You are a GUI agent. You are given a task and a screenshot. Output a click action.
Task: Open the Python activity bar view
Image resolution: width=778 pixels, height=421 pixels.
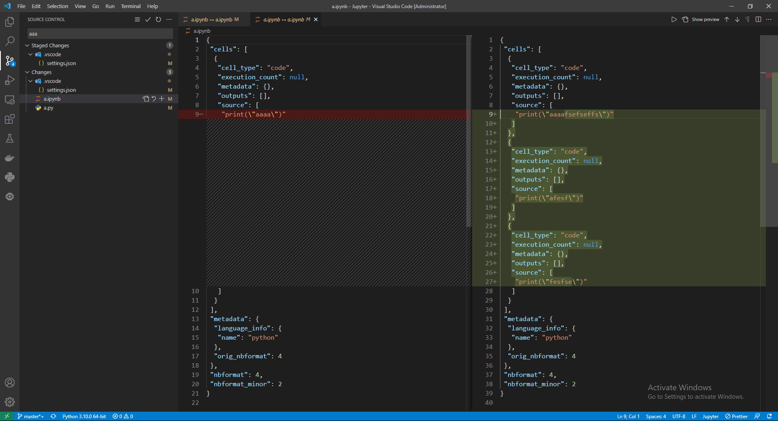10,177
